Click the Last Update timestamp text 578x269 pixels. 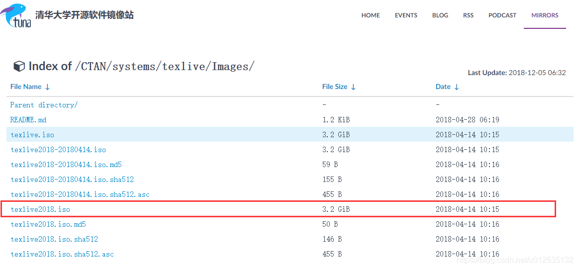[x=517, y=73]
